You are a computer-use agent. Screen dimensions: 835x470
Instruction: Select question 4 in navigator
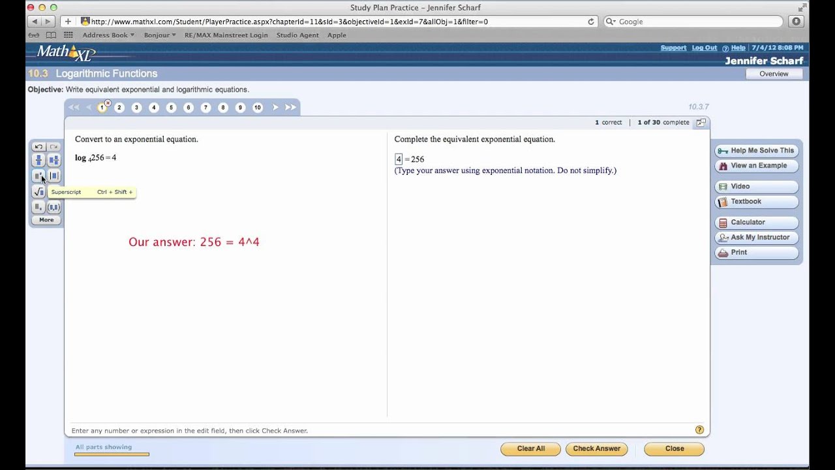pyautogui.click(x=154, y=108)
